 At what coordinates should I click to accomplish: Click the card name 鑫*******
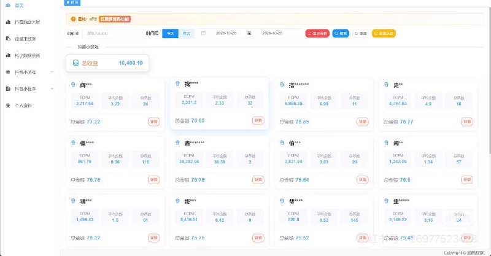click(195, 143)
